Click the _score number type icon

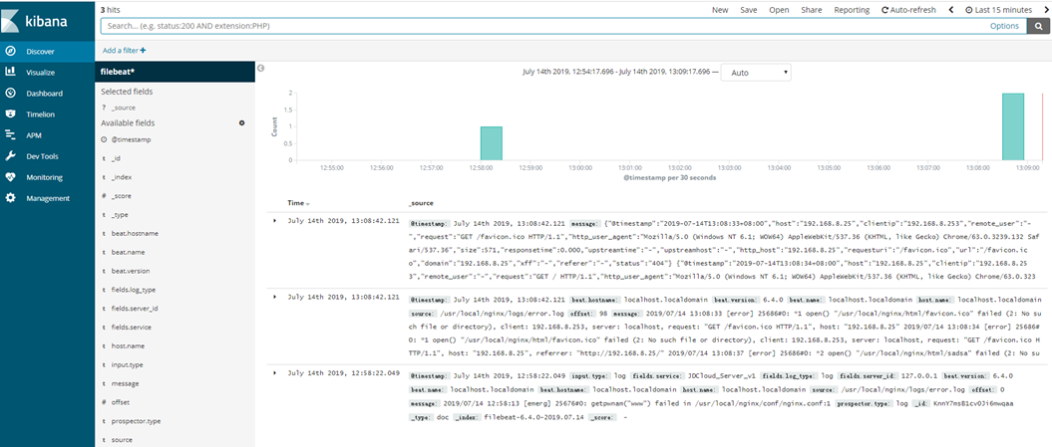pyautogui.click(x=104, y=196)
